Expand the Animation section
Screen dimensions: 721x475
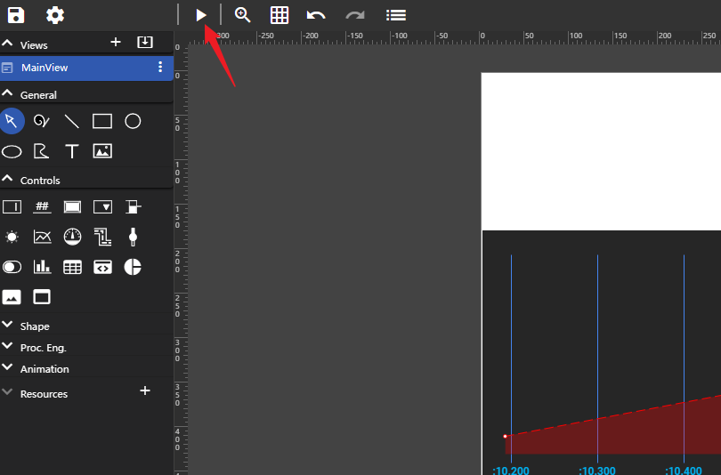7,367
